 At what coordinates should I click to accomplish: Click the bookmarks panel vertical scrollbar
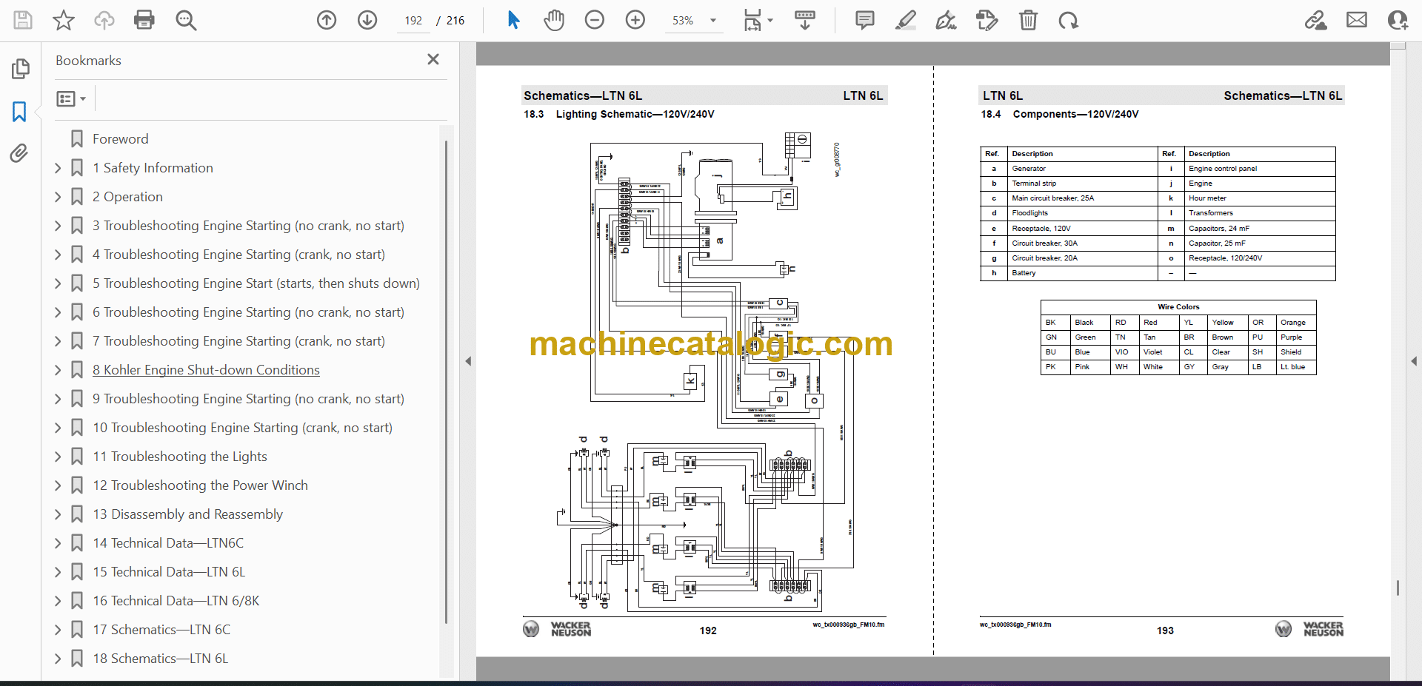pos(446,370)
